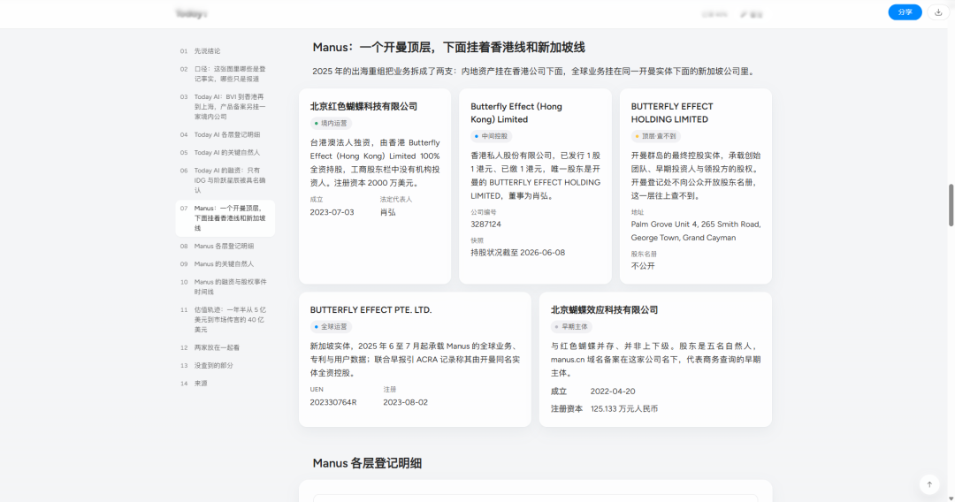Click the Butterfly Effect (Hong Kong) Limited title
This screenshot has width=955, height=502.
point(516,113)
